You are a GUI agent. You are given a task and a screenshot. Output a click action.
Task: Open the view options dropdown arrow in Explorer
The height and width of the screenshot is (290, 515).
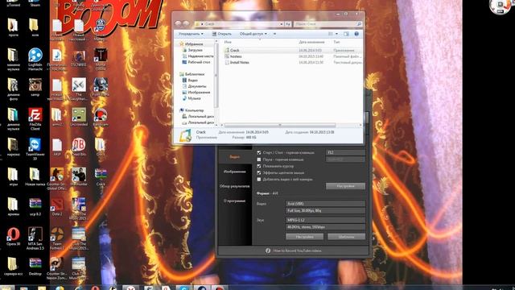click(x=336, y=34)
